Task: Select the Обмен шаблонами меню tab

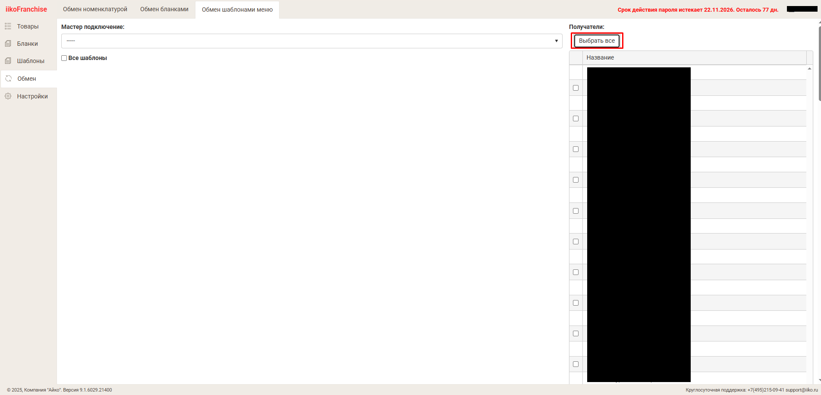Action: [x=237, y=9]
